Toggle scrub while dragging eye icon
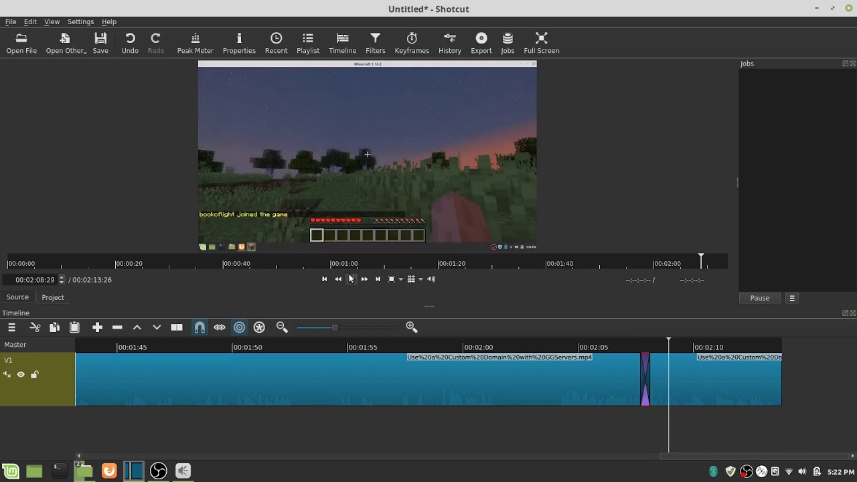 coord(220,327)
